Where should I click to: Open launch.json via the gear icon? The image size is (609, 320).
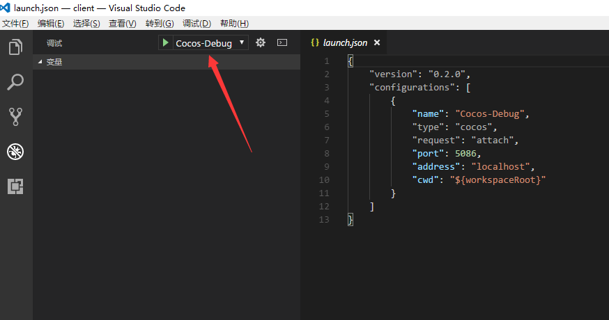[x=261, y=42]
